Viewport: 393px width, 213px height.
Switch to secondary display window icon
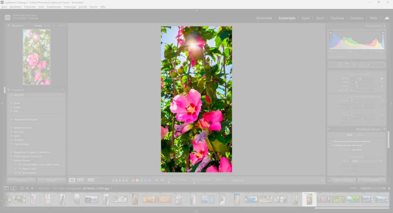13,188
